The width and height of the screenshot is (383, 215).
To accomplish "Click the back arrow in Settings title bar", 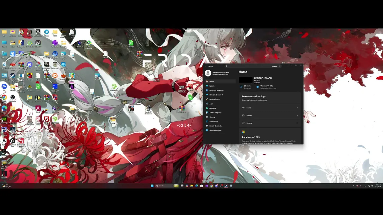I will [x=205, y=66].
